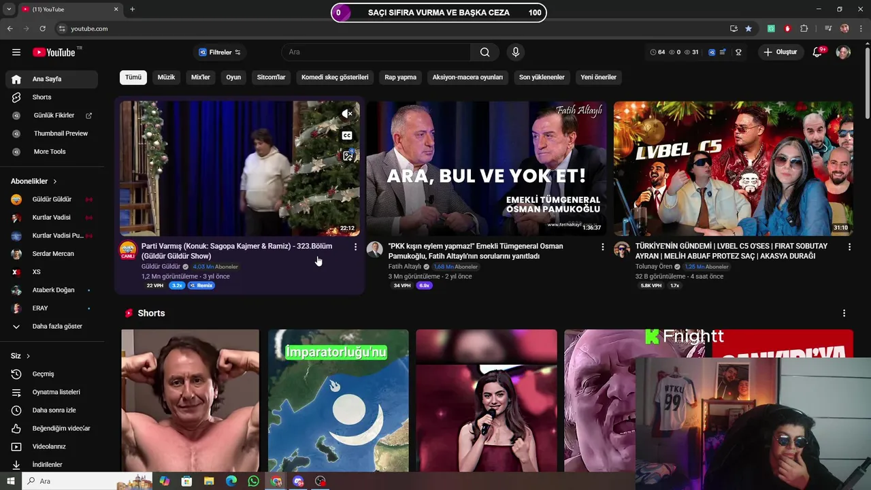
Task: Open Kurtlar Vadisi subscription channel
Action: (x=52, y=218)
